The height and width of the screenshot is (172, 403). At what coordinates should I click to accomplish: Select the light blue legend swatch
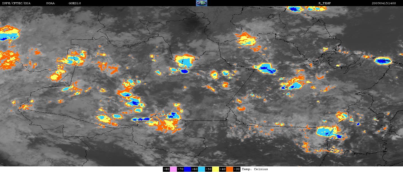pos(201,169)
